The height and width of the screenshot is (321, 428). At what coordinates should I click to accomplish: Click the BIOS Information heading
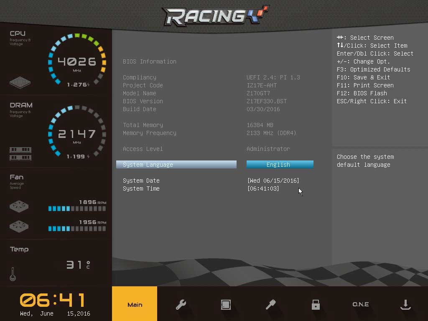click(x=150, y=62)
